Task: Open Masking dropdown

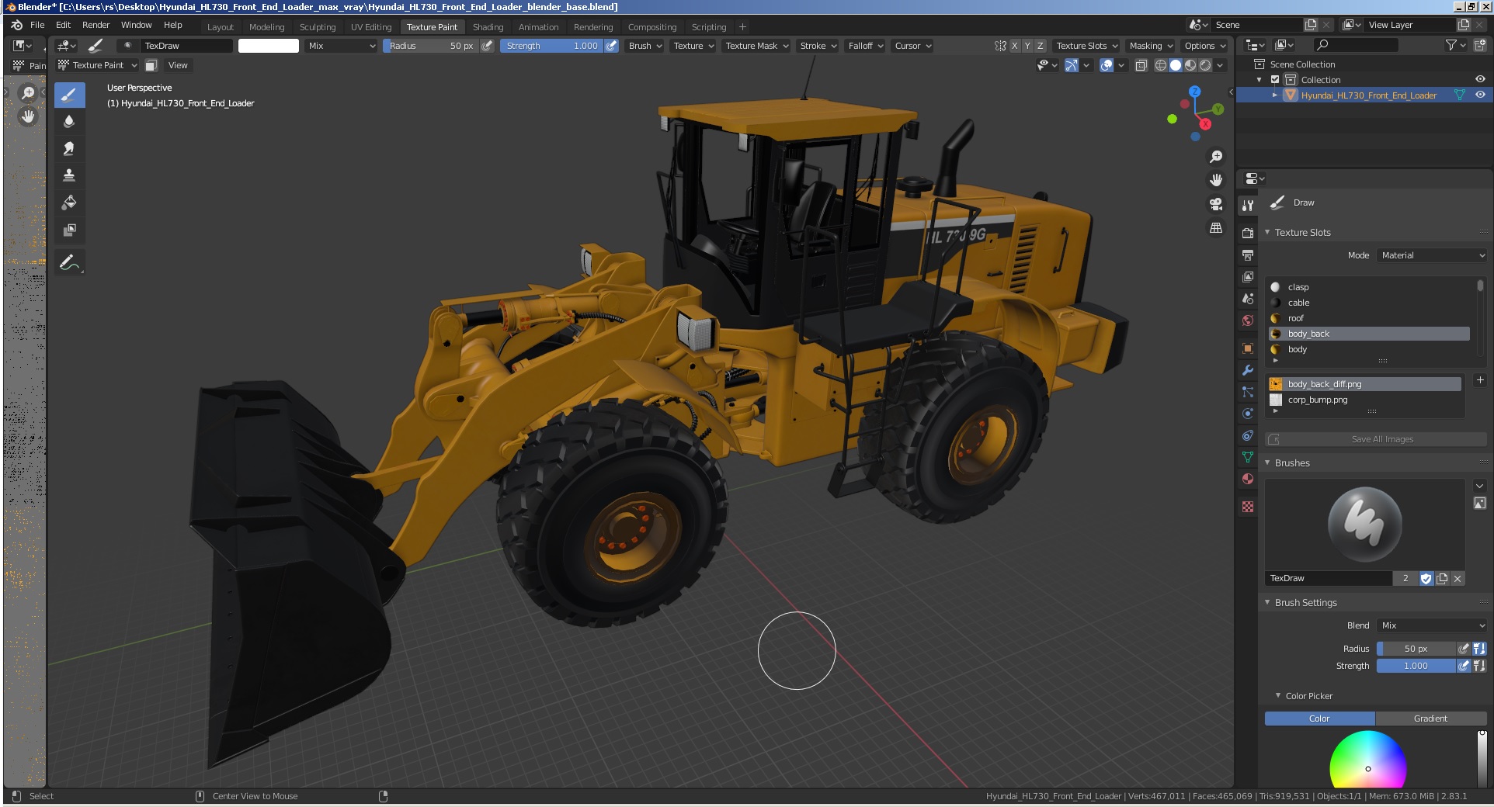Action: tap(1151, 46)
